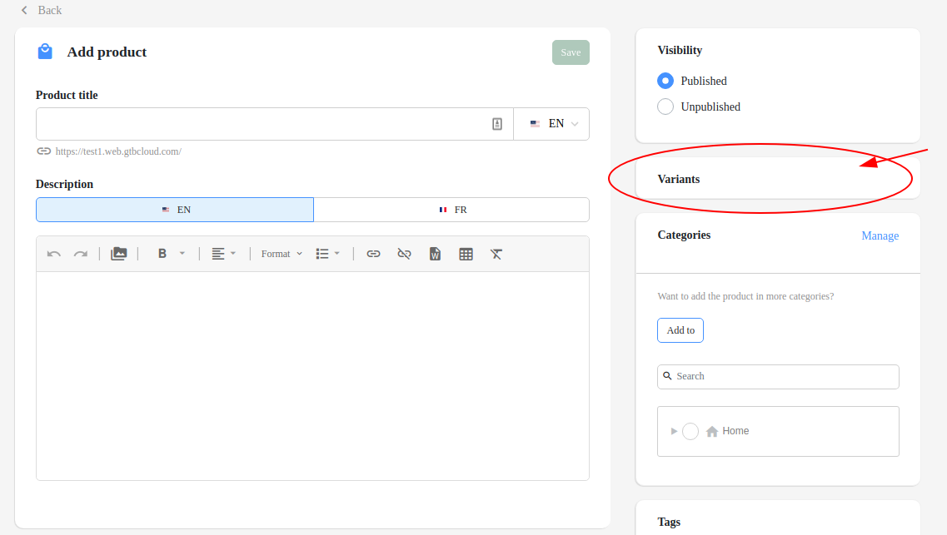This screenshot has width=947, height=535.
Task: Click the Add to button
Action: coord(680,330)
